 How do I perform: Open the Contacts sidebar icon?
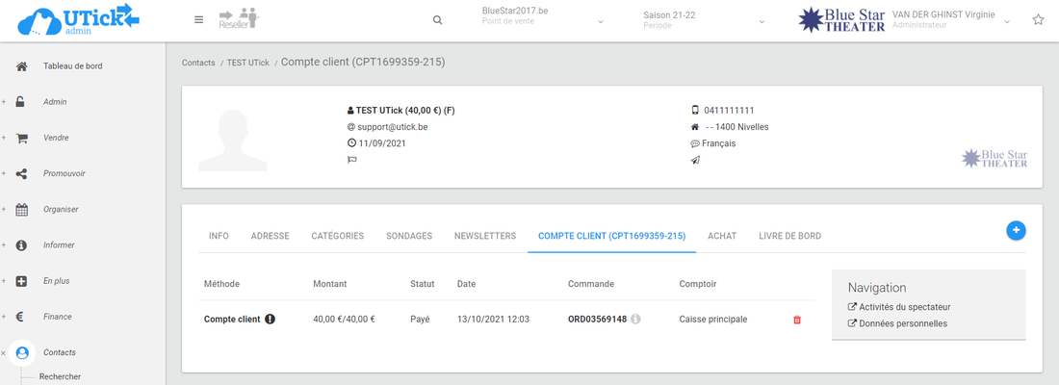[x=22, y=352]
